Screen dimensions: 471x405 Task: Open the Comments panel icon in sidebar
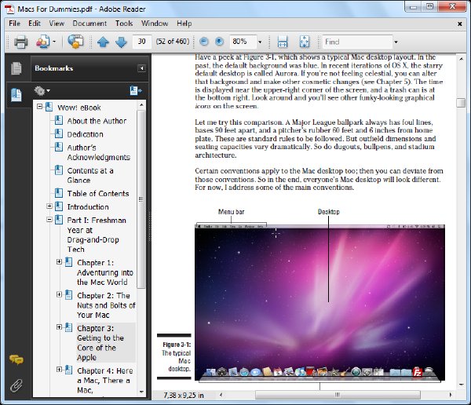point(16,359)
